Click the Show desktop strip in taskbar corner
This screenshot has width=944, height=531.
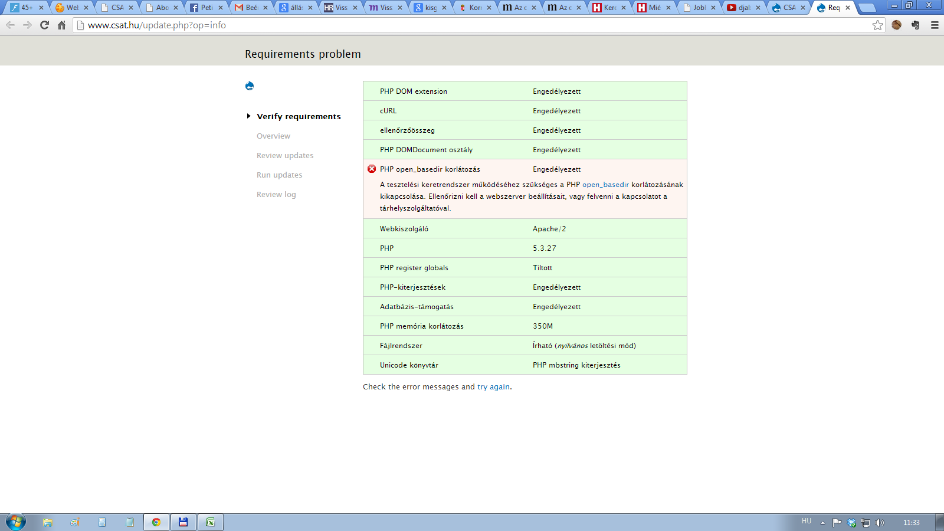tap(939, 522)
